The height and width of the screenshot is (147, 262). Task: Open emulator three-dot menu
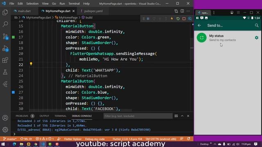coord(214,13)
